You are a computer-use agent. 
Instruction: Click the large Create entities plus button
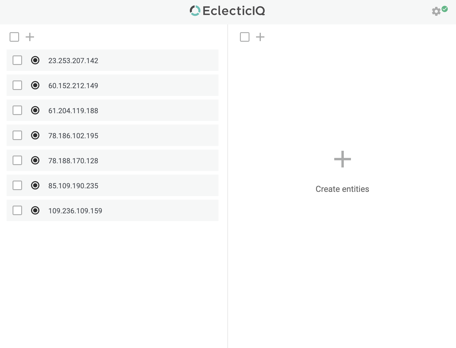[342, 159]
